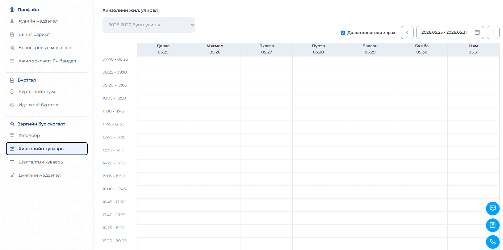Click the Идэвхтэй бүртгэл check-circle icon
This screenshot has height=250, width=503.
point(12,105)
